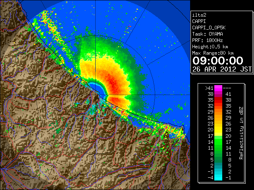Click the 'CAPPI' label on its own line
The height and width of the screenshot is (190, 254).
click(199, 21)
